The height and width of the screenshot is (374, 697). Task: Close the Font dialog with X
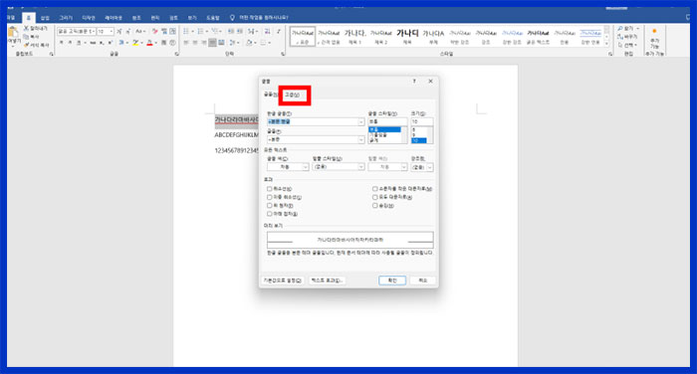[430, 82]
